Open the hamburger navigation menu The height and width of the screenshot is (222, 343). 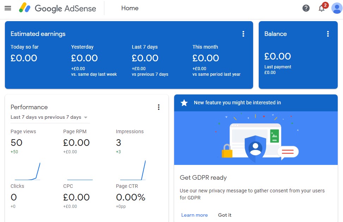click(8, 8)
